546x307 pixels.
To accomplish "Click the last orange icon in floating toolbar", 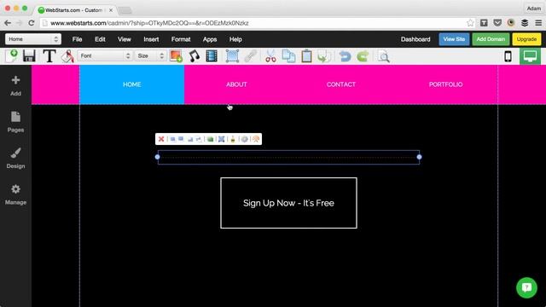I will tap(256, 139).
